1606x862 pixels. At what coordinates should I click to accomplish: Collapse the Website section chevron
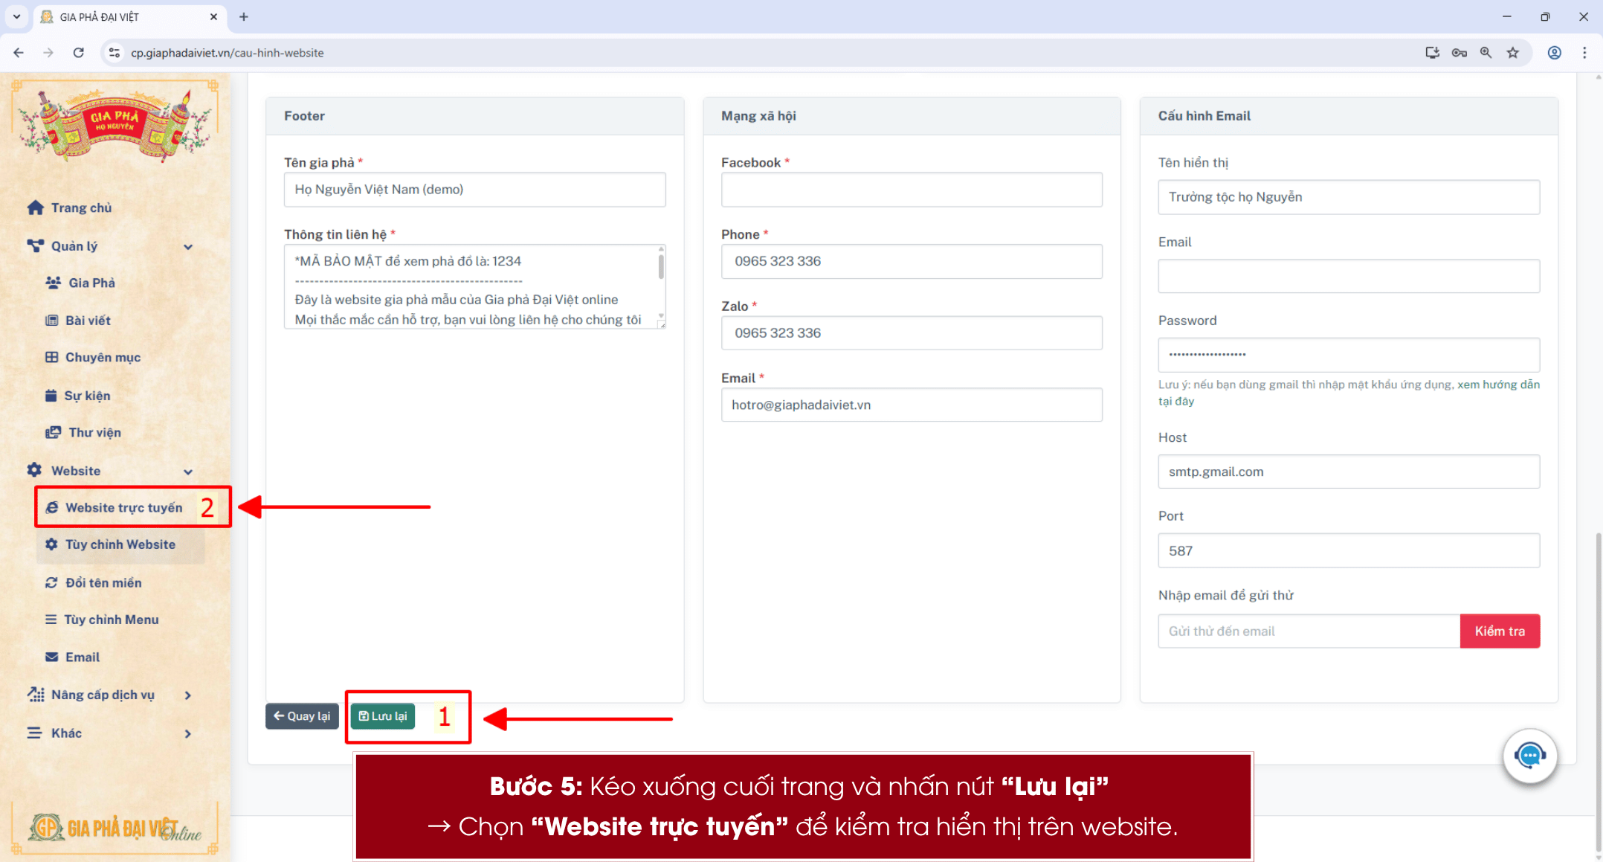point(188,472)
